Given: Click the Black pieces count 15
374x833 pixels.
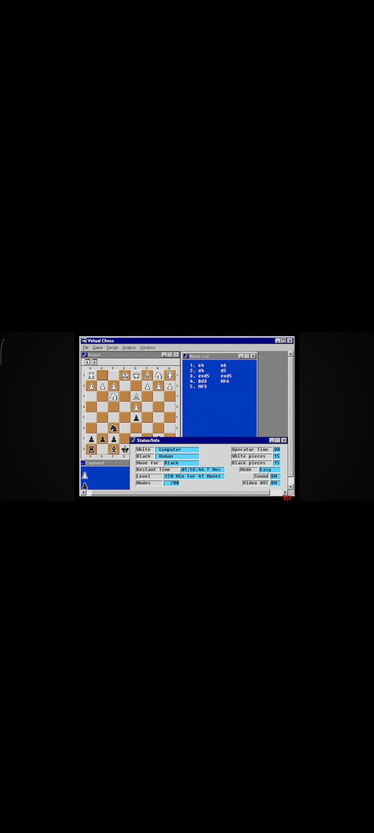Looking at the screenshot, I should click(x=277, y=463).
